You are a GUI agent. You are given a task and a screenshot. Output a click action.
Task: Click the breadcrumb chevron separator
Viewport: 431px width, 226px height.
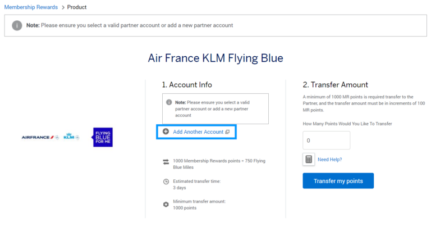(63, 7)
